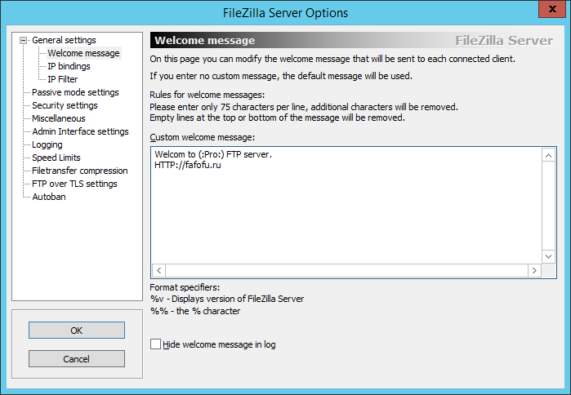
Task: Select the Logging settings item
Action: pyautogui.click(x=47, y=144)
